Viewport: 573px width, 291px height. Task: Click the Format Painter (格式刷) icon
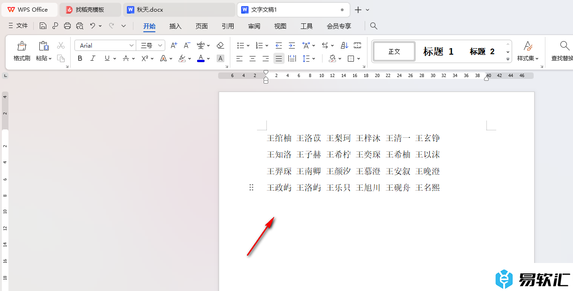pyautogui.click(x=22, y=46)
